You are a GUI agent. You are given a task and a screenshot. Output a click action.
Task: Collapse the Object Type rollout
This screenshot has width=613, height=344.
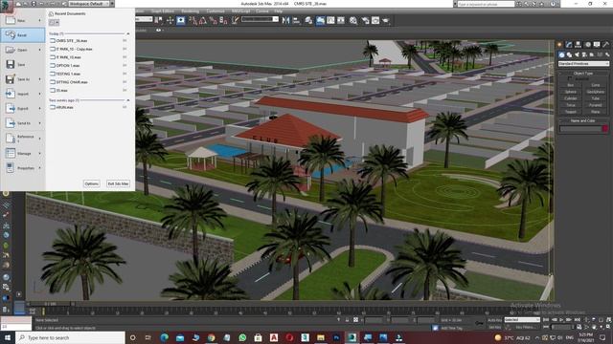click(x=583, y=74)
